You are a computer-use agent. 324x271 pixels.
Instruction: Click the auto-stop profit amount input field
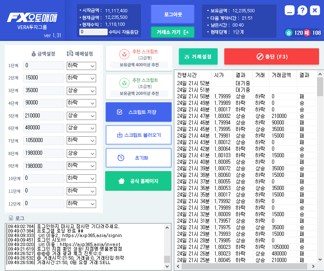click(x=93, y=32)
